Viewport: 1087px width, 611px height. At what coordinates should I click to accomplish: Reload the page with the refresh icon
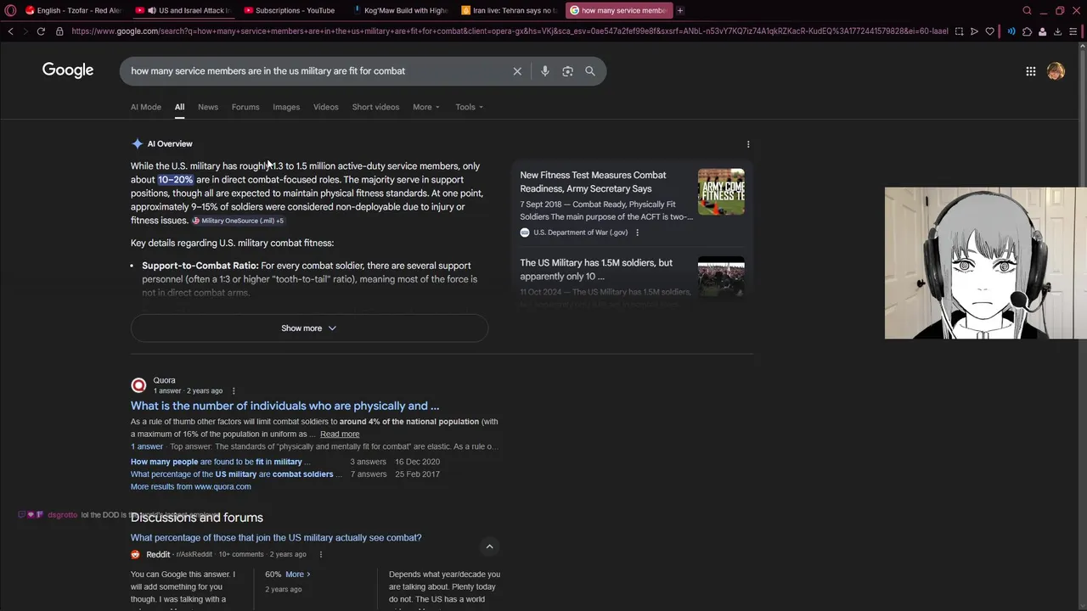(x=41, y=31)
